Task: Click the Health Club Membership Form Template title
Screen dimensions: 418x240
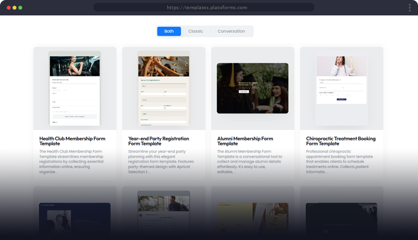Action: point(72,141)
